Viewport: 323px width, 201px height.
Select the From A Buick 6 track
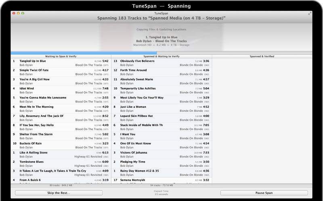(61, 180)
